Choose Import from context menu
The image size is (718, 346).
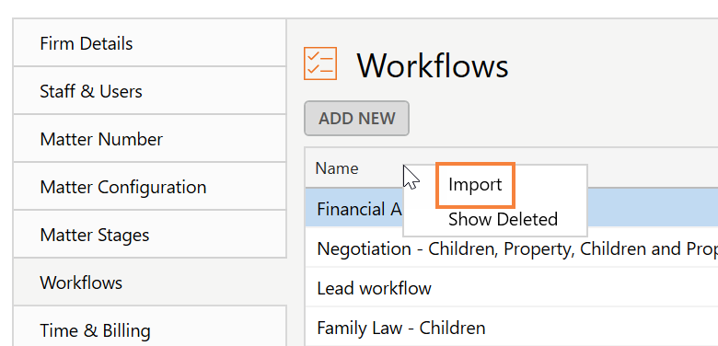(x=475, y=185)
